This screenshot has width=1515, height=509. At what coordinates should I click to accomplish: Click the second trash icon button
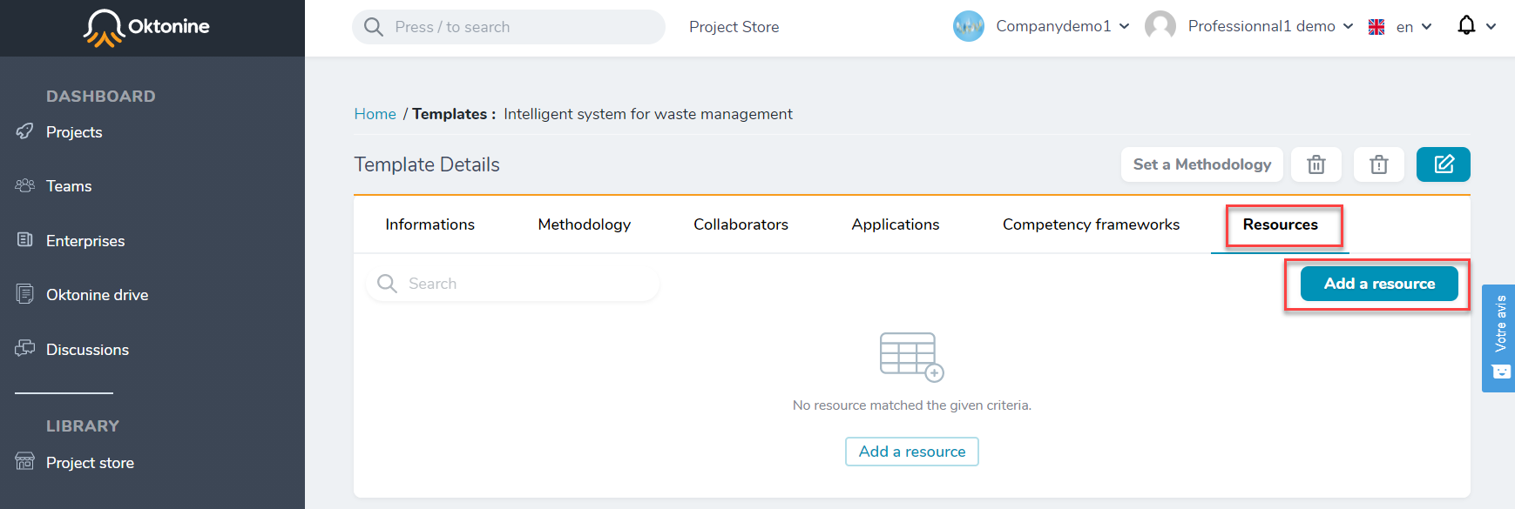pyautogui.click(x=1378, y=164)
